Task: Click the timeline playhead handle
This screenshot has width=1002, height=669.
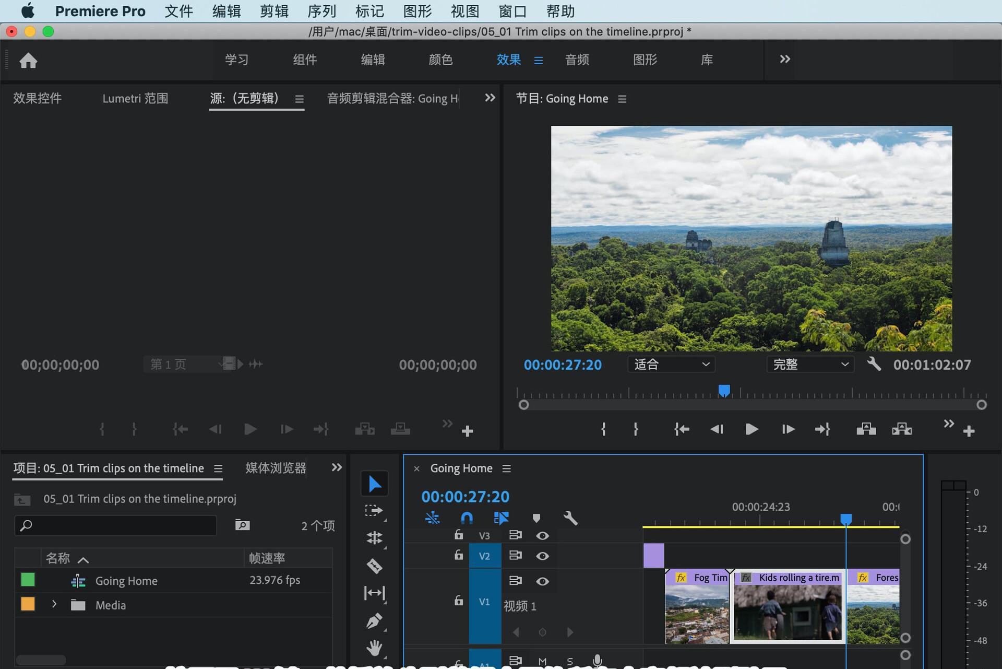Action: point(846,519)
